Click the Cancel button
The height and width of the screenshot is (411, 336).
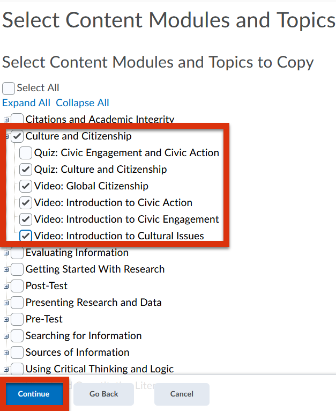(182, 394)
